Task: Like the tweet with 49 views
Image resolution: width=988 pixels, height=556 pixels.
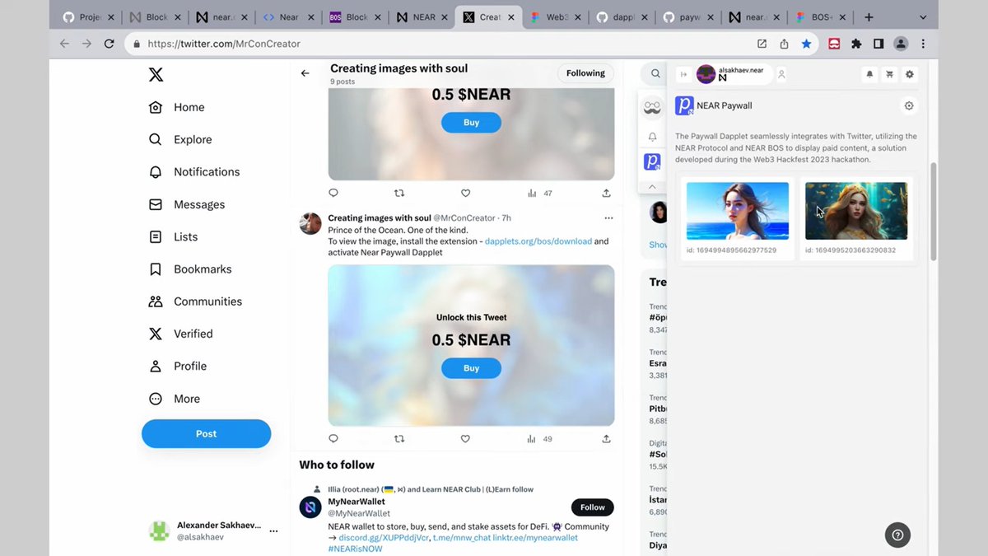Action: [465, 439]
